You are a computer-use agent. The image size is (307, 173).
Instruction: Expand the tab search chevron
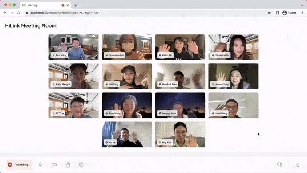pos(302,5)
